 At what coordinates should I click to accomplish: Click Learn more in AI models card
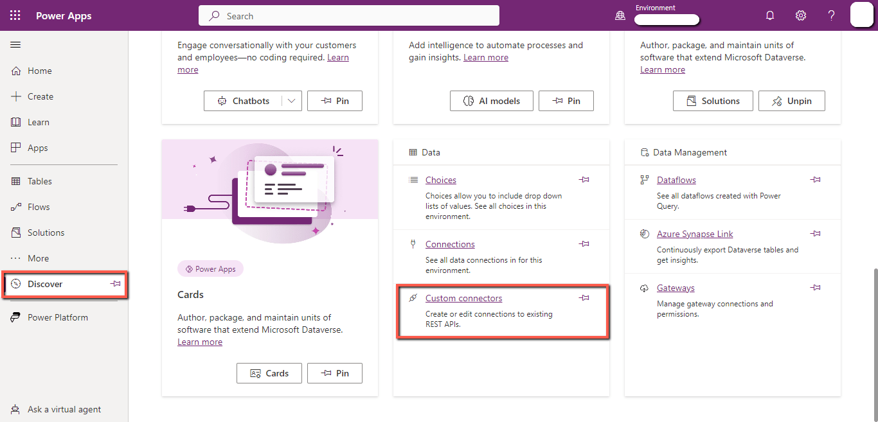486,57
